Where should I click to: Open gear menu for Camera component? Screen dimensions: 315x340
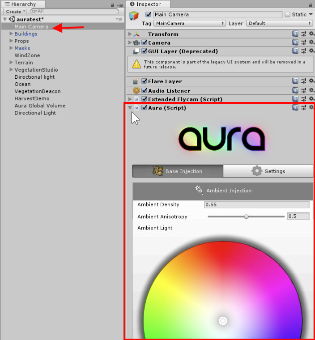tap(311, 42)
